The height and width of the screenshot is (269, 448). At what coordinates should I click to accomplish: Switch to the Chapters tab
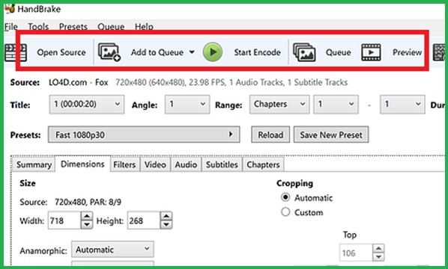tap(263, 164)
